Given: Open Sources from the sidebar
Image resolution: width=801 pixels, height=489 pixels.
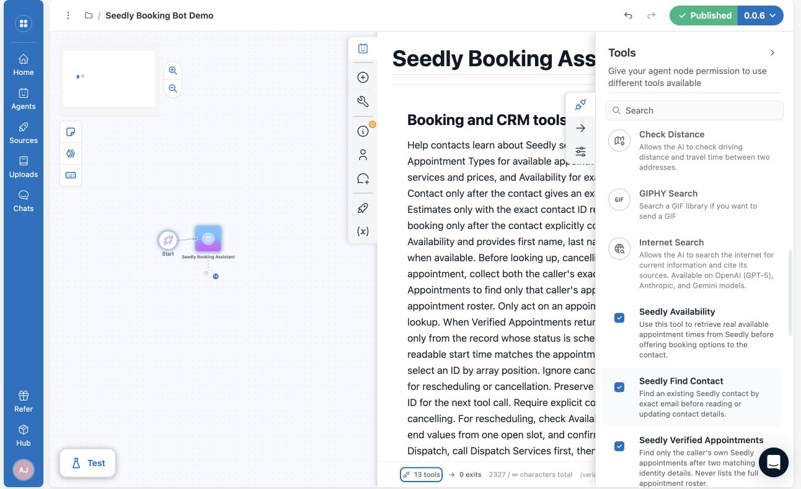Looking at the screenshot, I should (x=24, y=132).
